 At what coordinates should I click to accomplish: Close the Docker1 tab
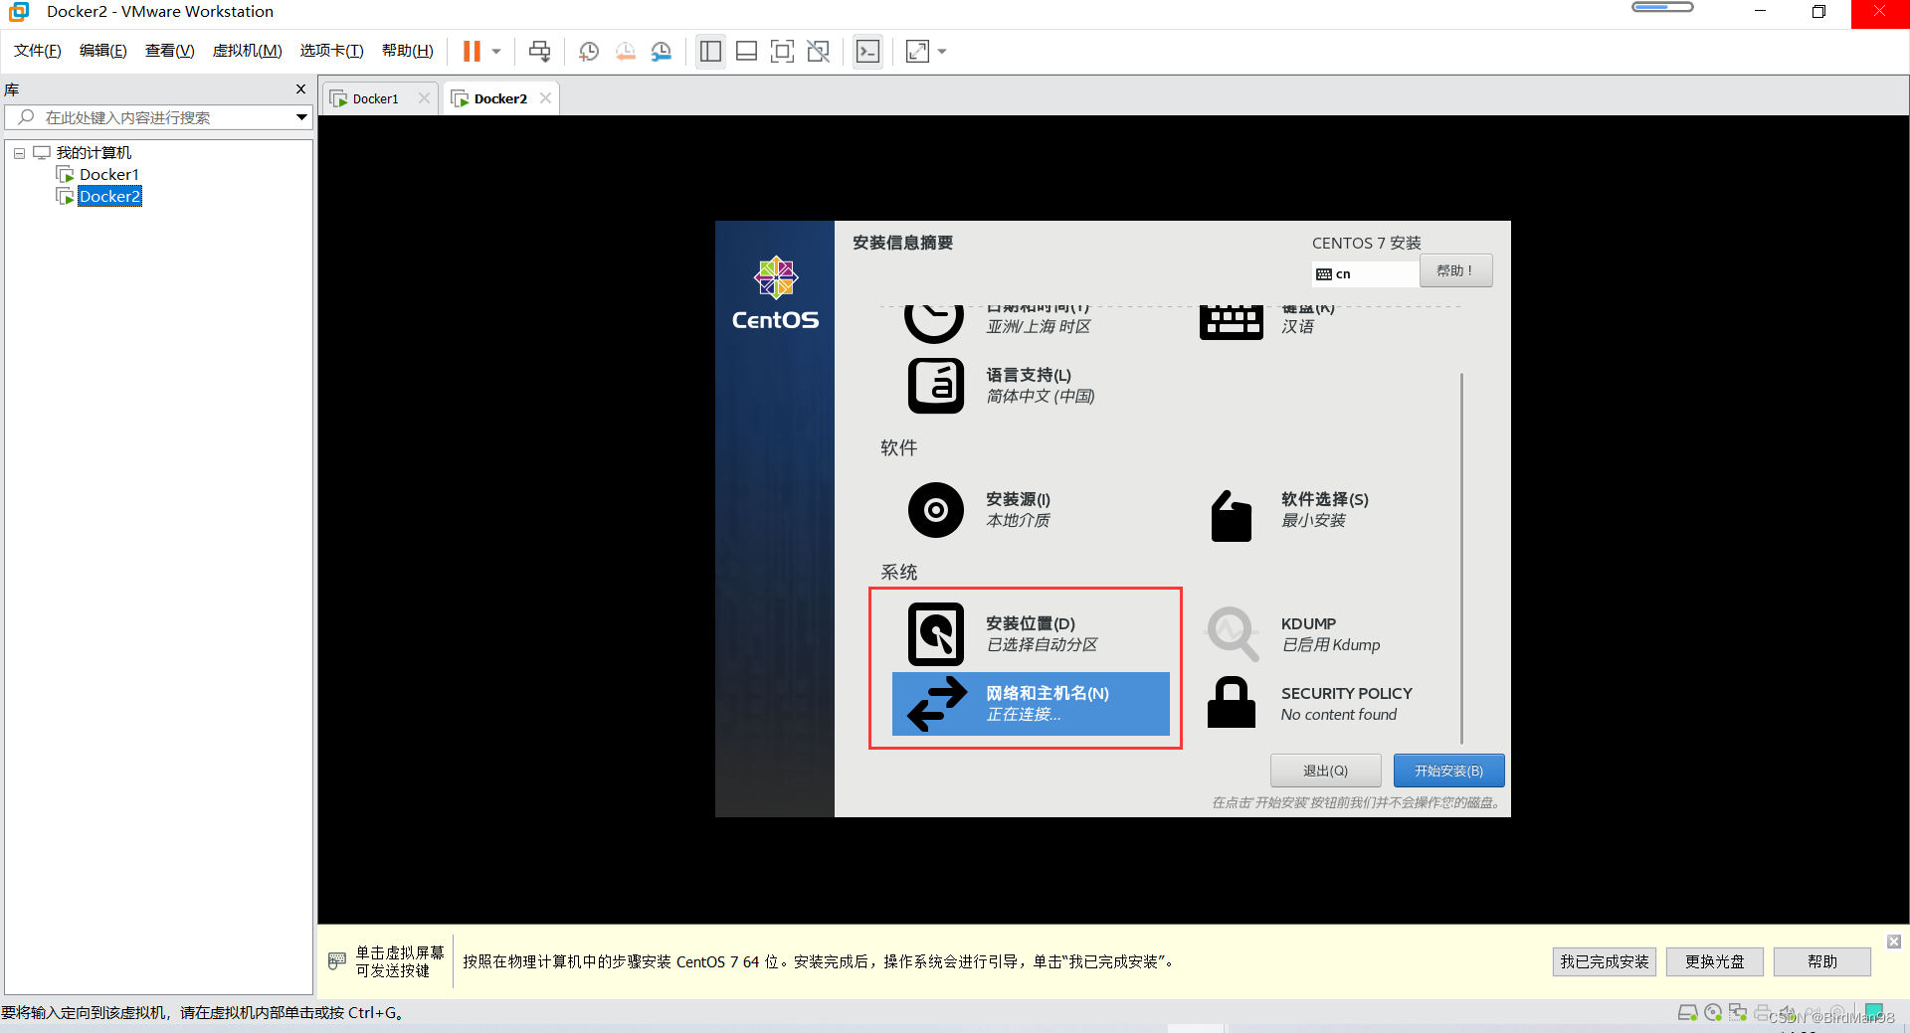424,97
